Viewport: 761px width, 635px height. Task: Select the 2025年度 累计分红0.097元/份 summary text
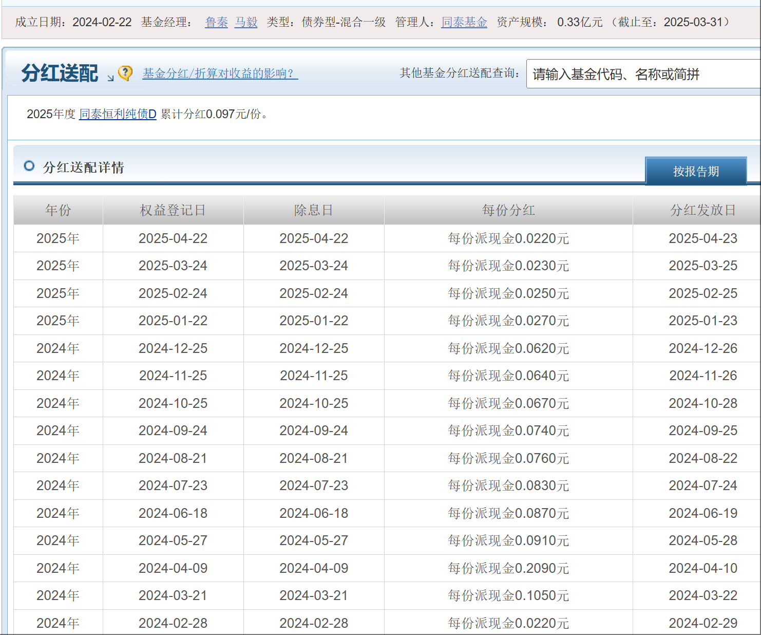147,114
